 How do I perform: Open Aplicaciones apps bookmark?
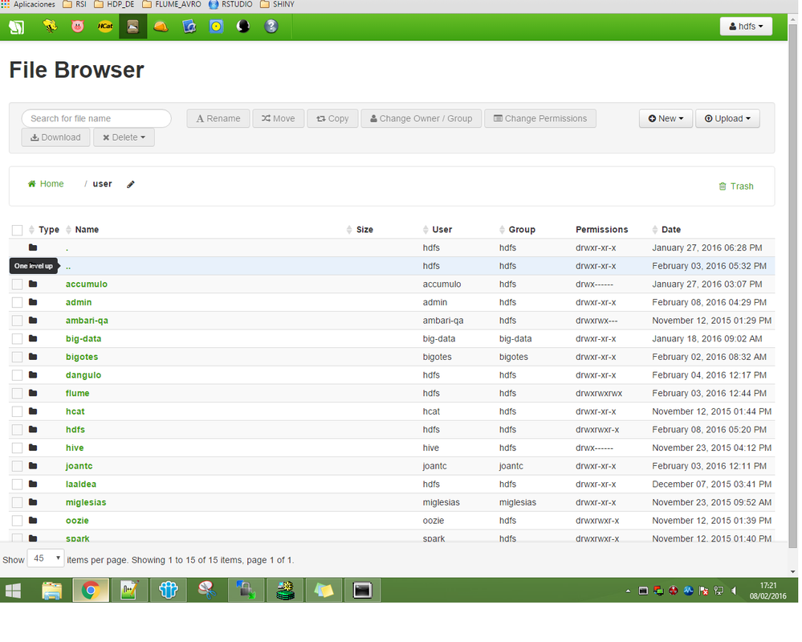click(28, 5)
